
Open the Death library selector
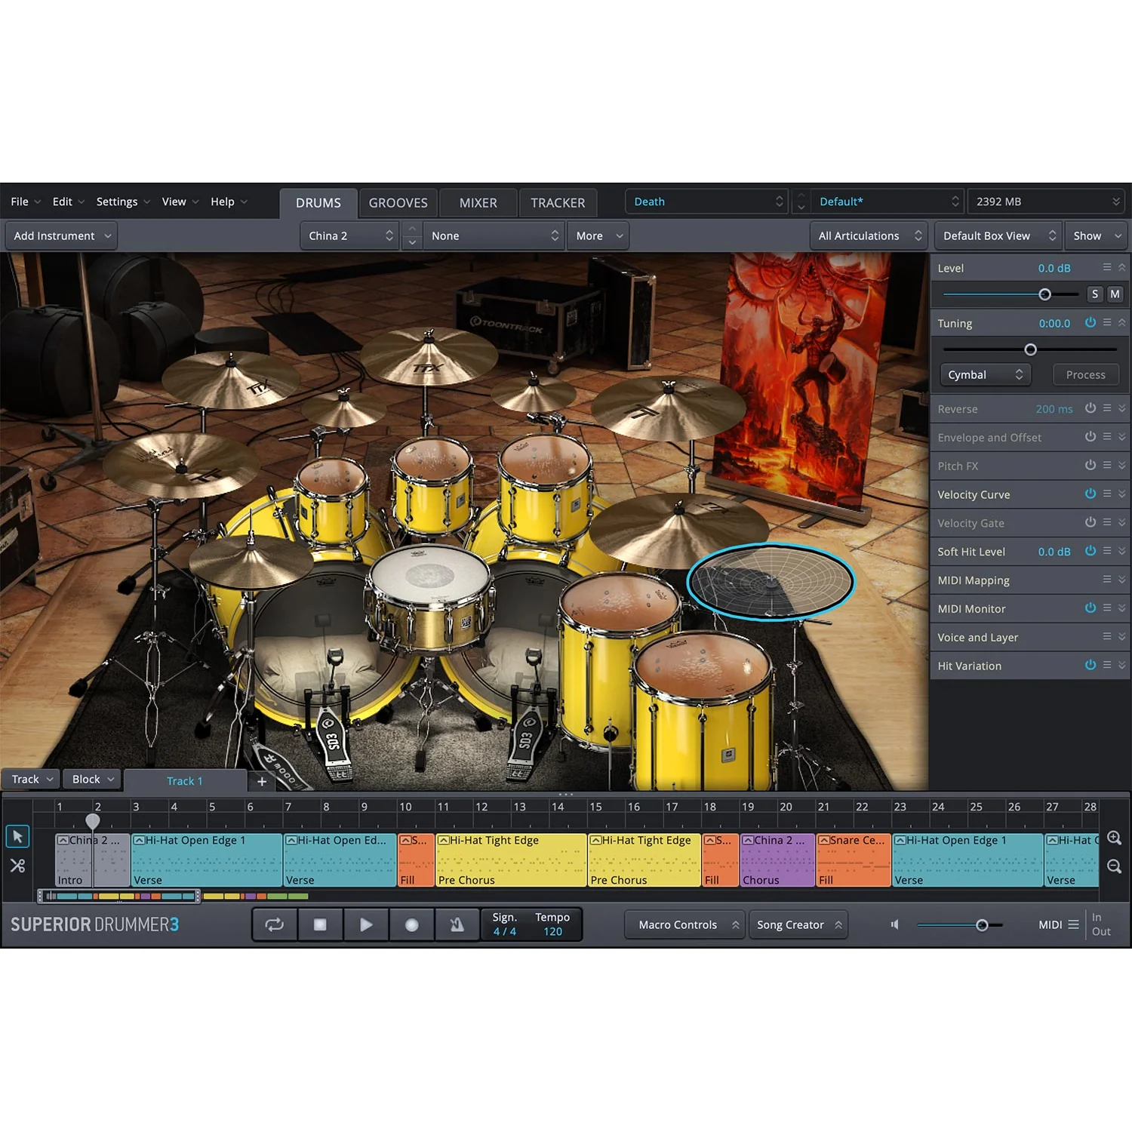coord(706,201)
